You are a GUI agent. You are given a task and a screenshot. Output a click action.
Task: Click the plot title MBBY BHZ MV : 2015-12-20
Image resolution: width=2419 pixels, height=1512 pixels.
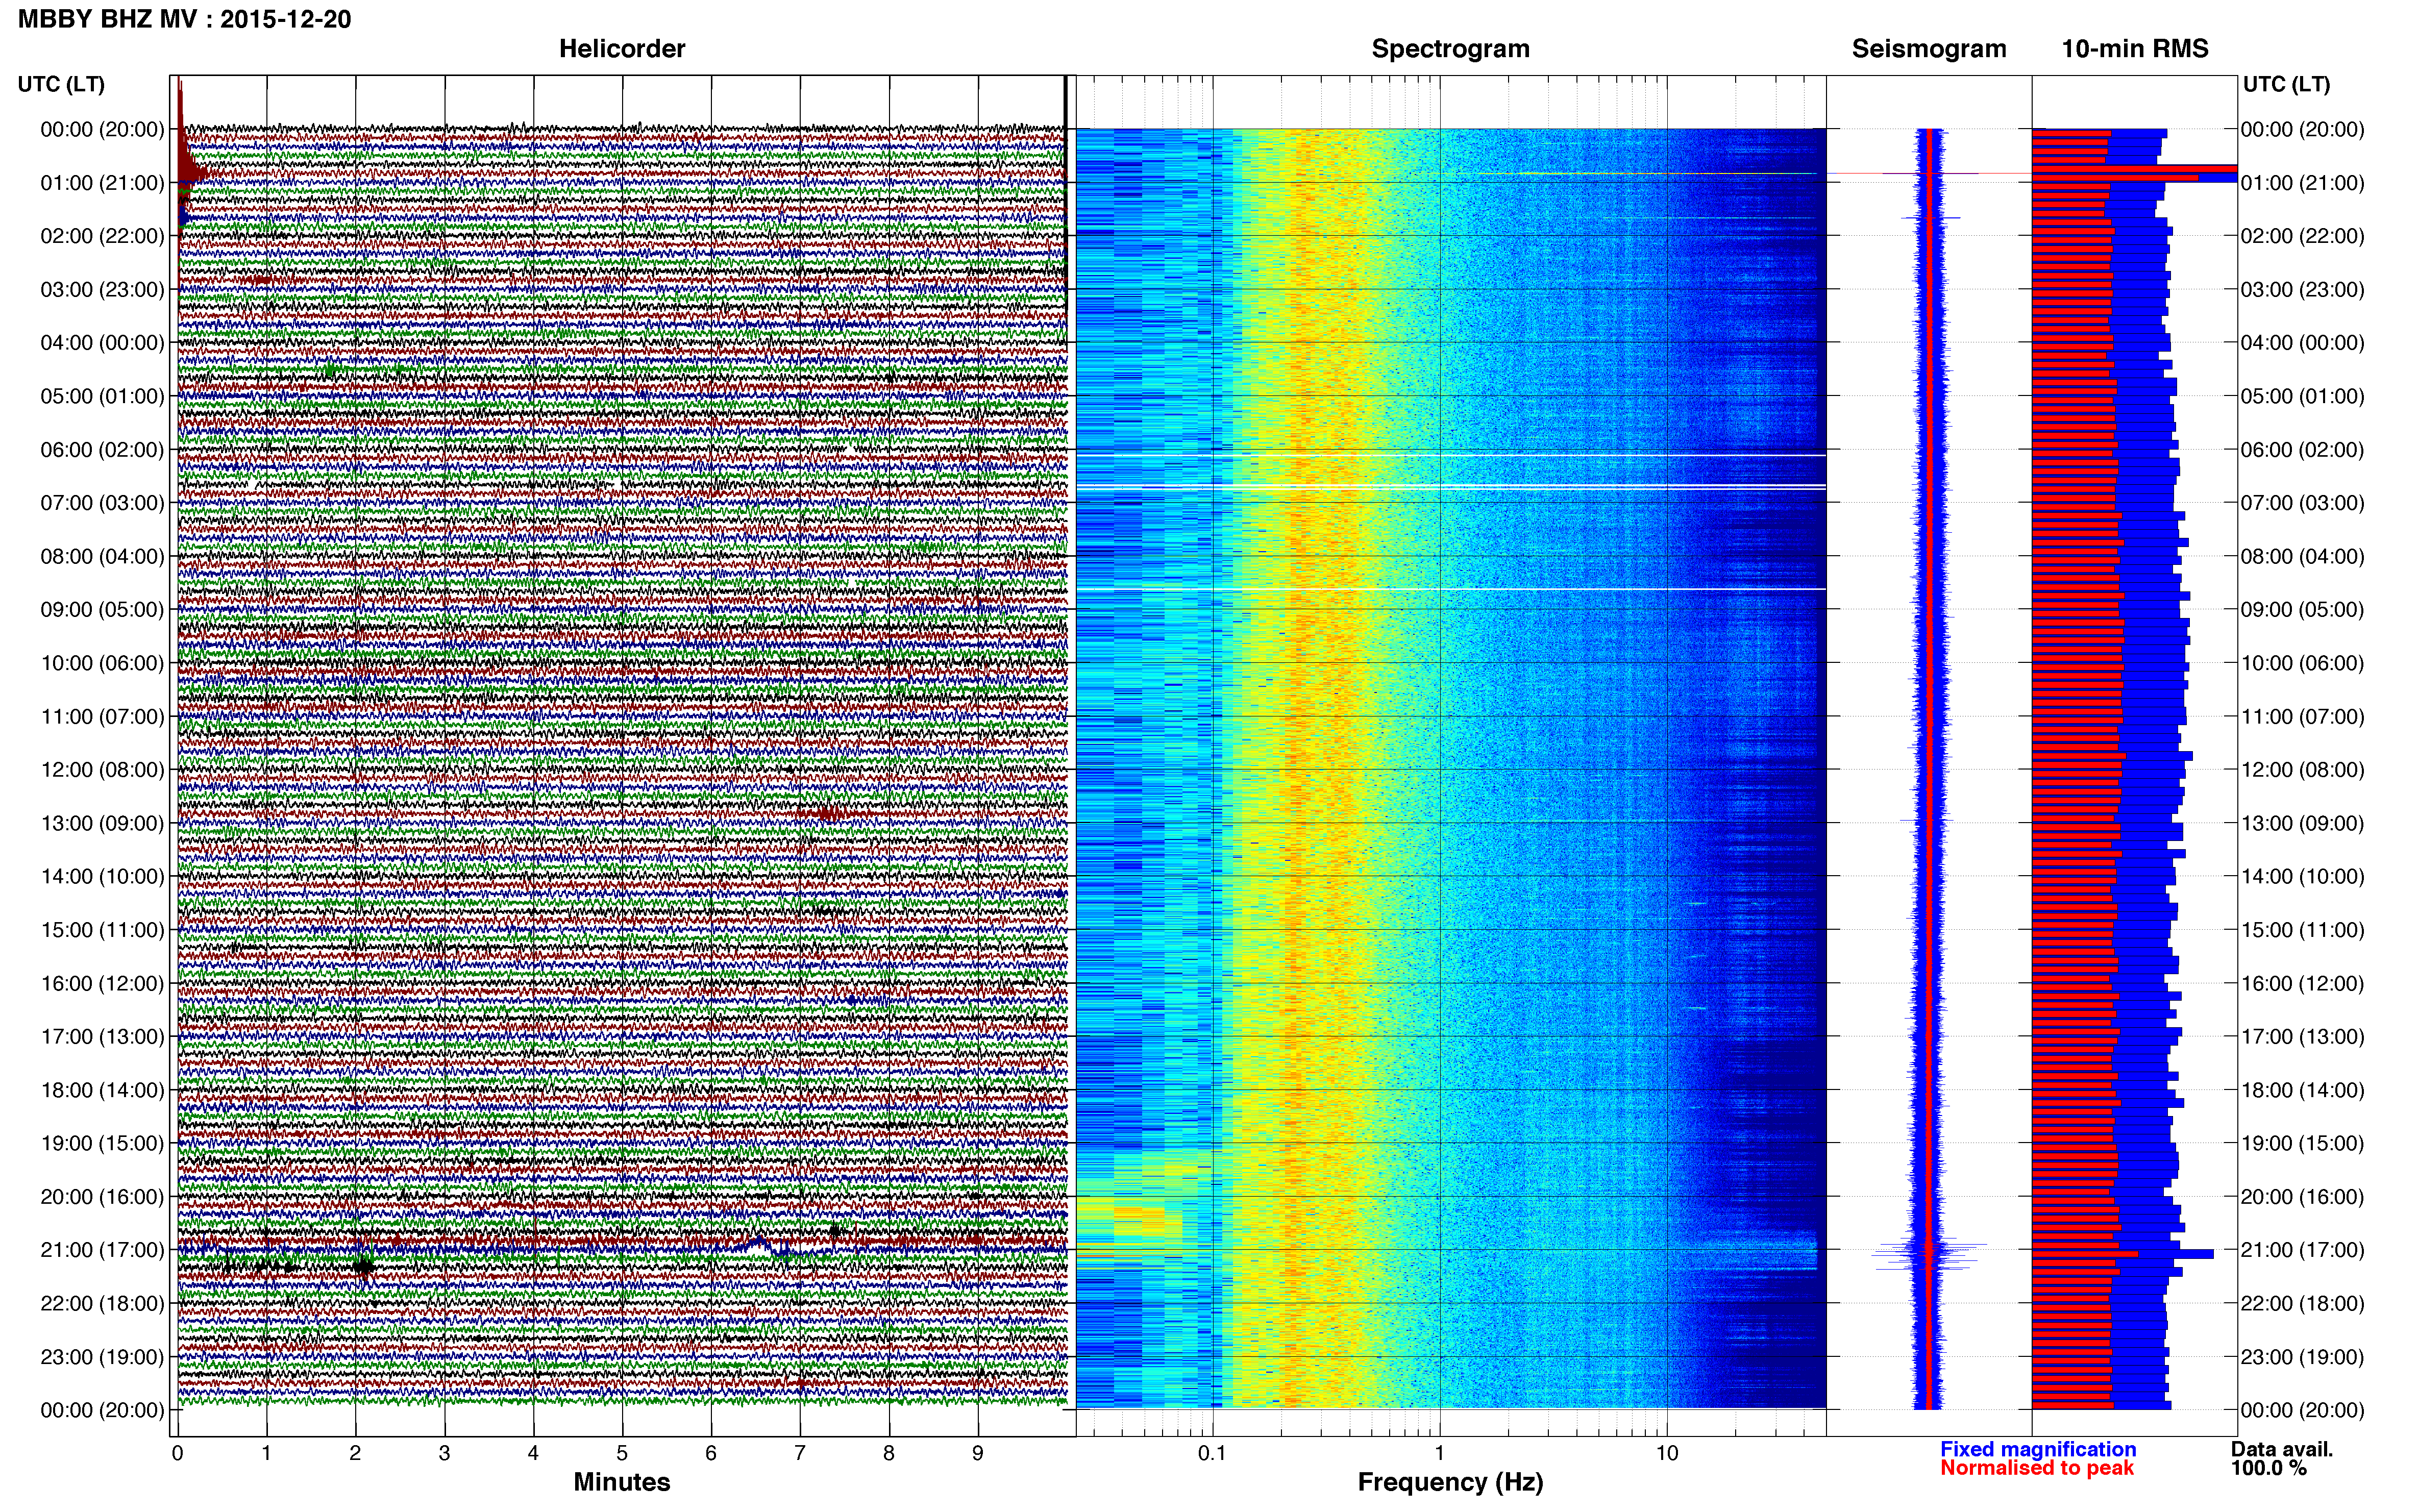pyautogui.click(x=184, y=19)
